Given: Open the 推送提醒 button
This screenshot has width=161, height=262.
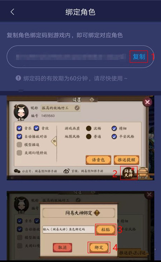Looking at the screenshot, I should (x=126, y=160).
